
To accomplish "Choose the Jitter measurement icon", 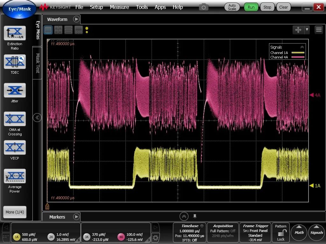I will [x=15, y=90].
